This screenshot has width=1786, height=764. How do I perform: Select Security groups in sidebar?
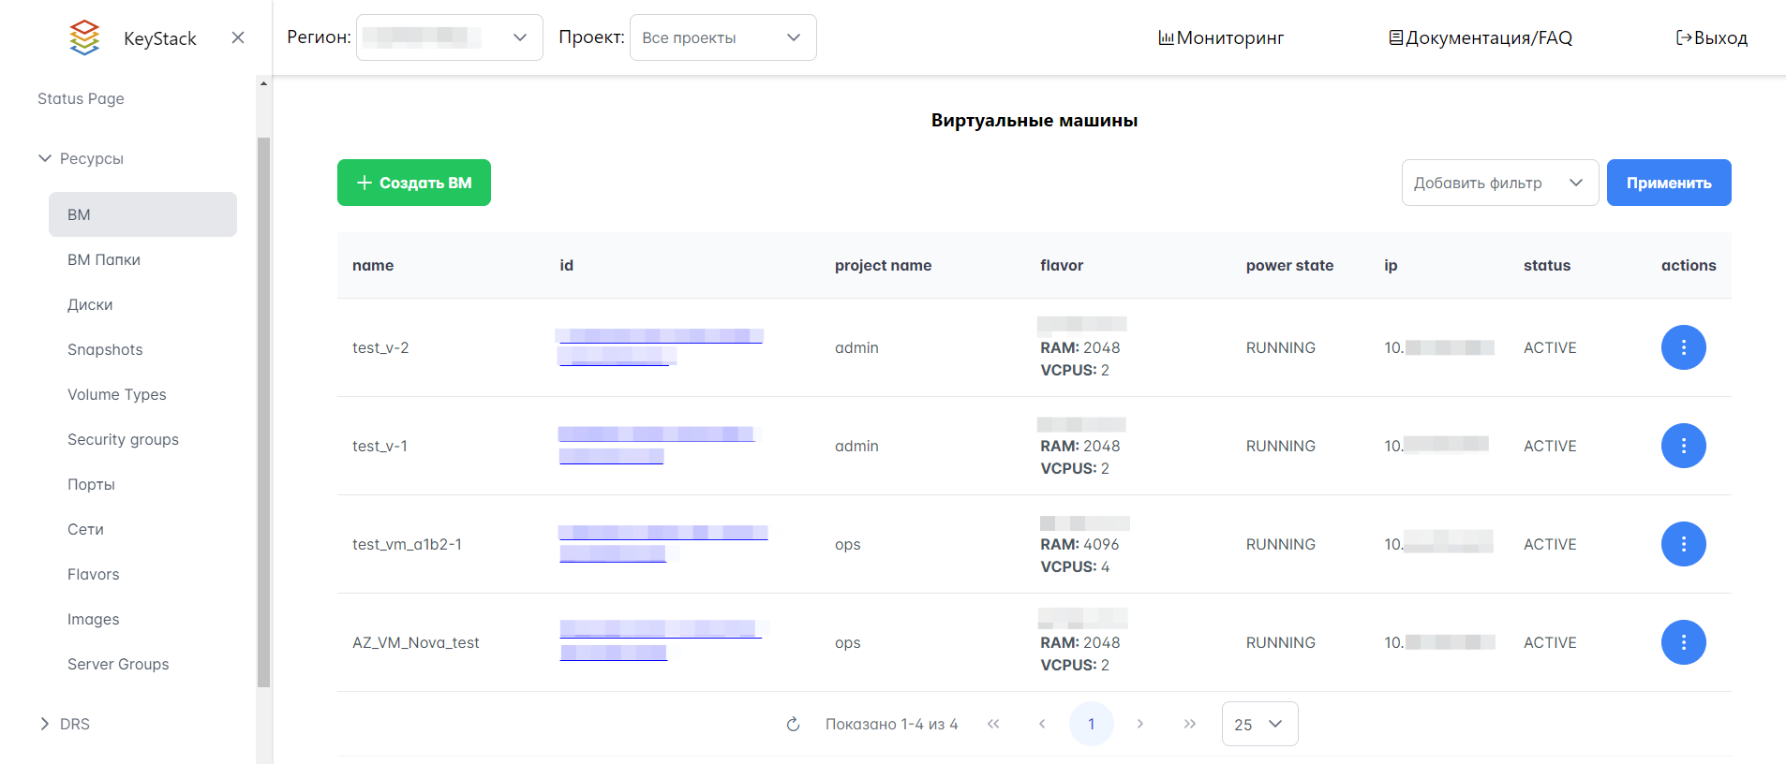(123, 439)
